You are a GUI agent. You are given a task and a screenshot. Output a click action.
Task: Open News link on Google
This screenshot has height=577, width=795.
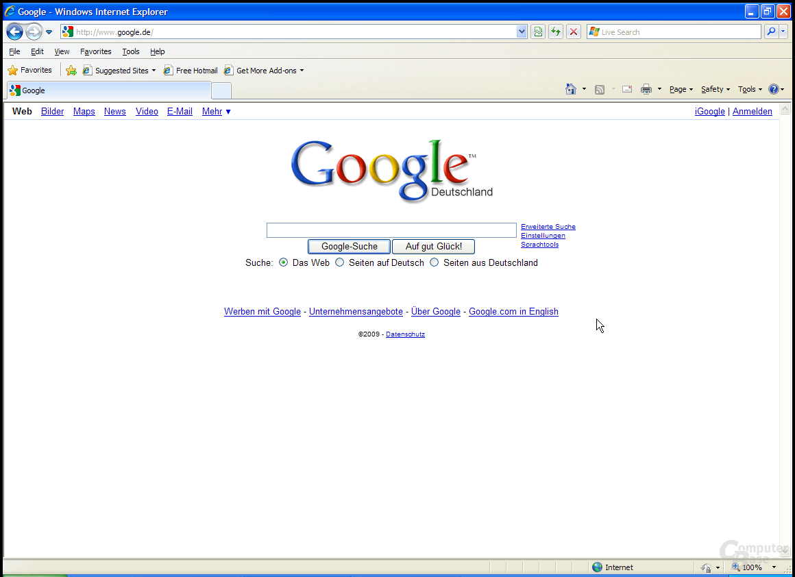coord(115,111)
